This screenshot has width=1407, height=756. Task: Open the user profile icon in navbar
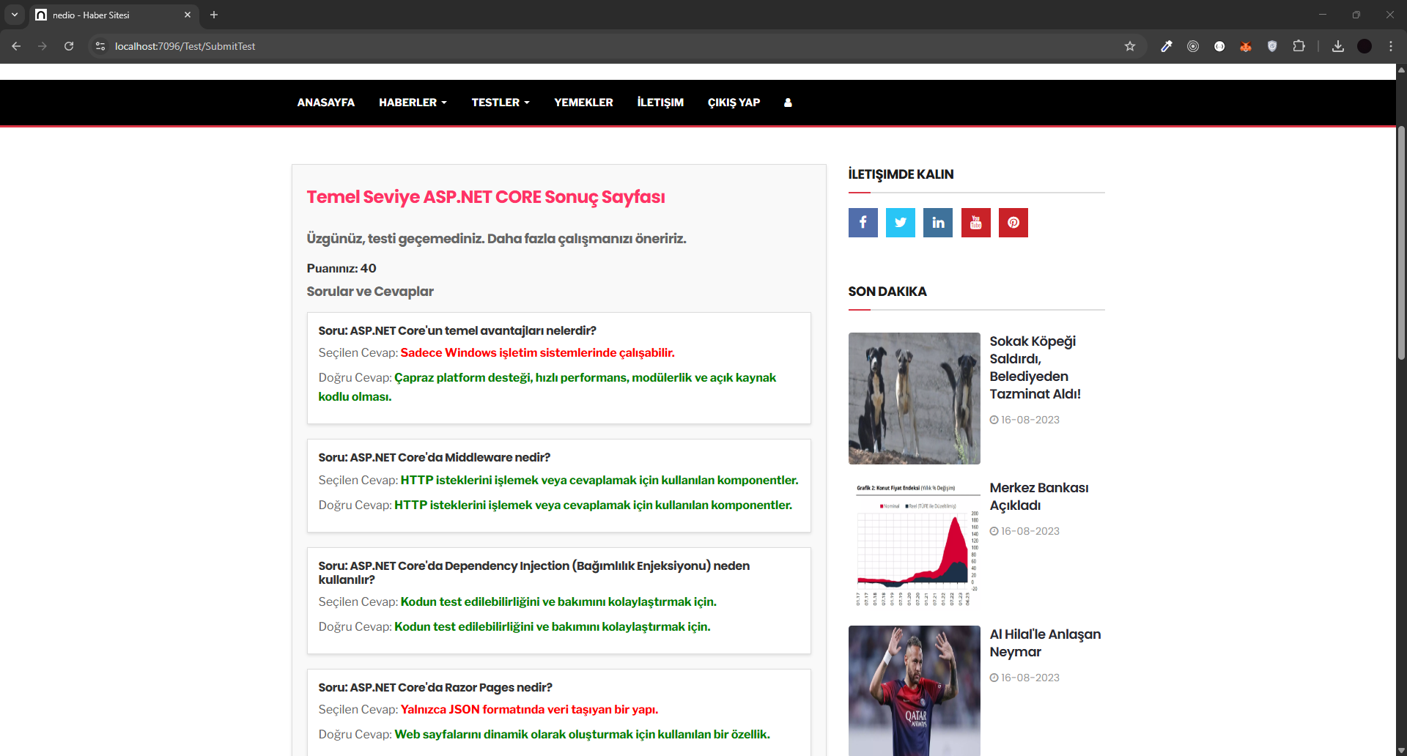(x=788, y=103)
